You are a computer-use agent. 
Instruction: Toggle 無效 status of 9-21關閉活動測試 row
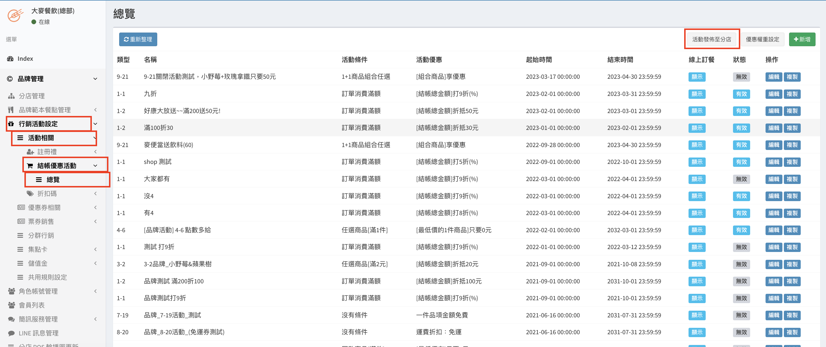pos(741,77)
